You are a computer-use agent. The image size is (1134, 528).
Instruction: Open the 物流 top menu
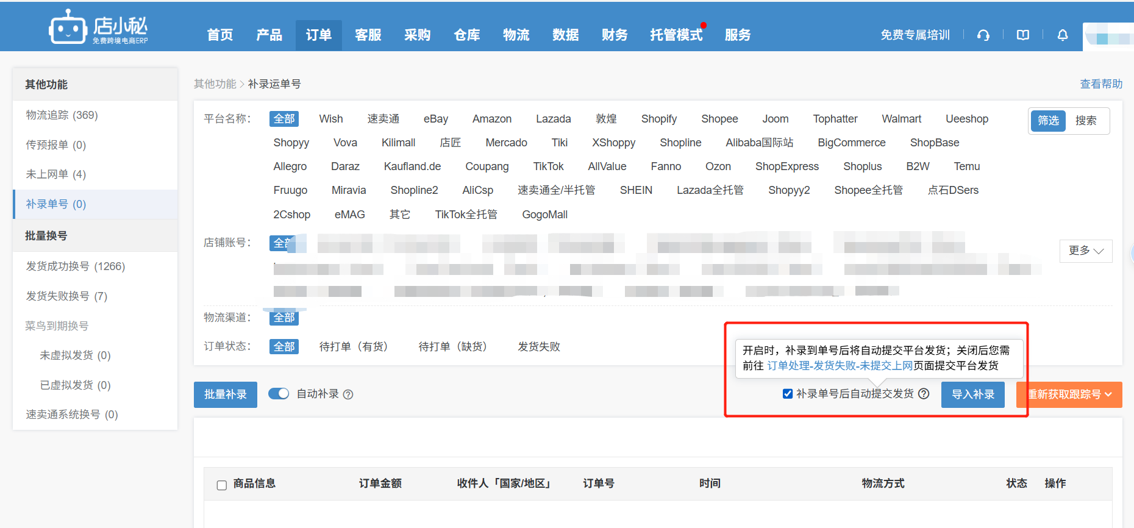click(x=516, y=35)
